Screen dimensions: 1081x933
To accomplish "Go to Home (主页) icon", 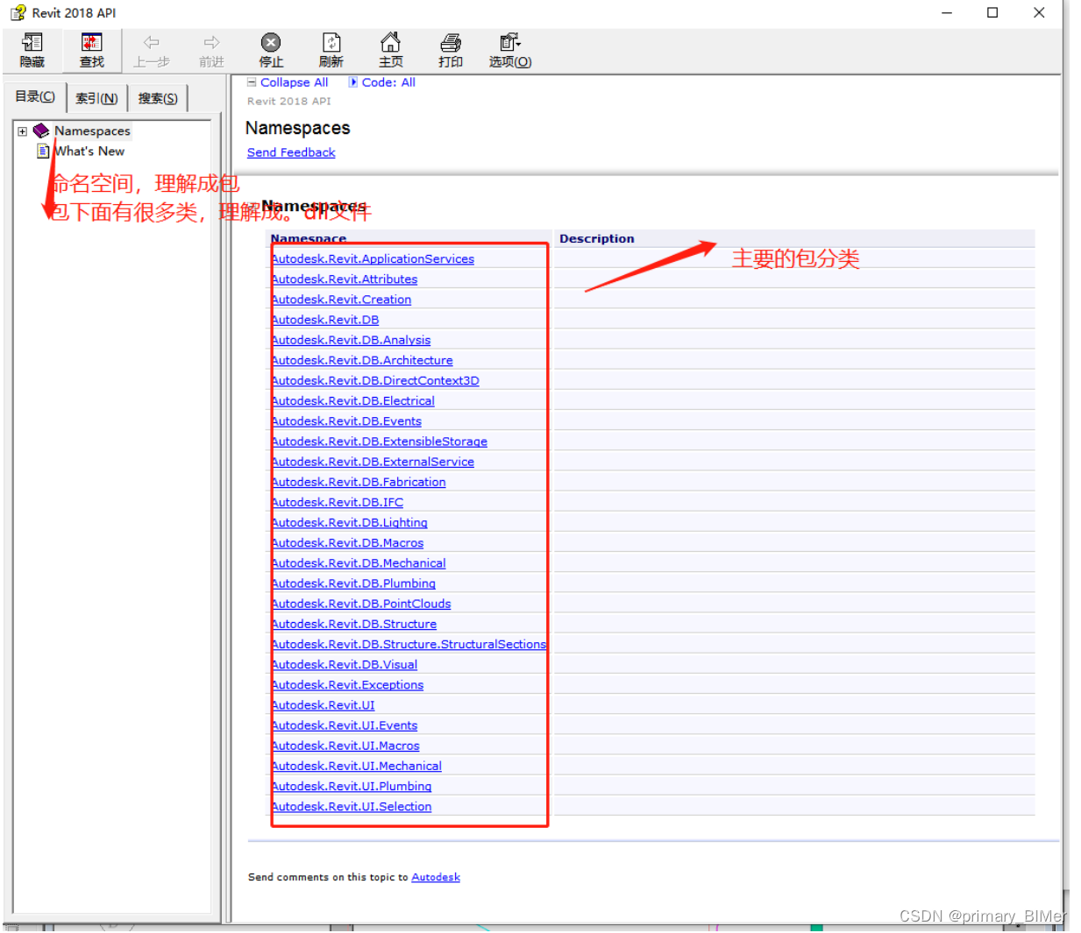I will [x=390, y=42].
